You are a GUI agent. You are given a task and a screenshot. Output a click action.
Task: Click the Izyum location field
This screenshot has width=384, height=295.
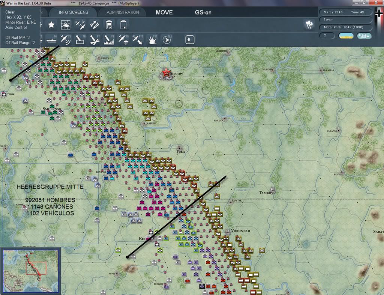click(x=345, y=19)
